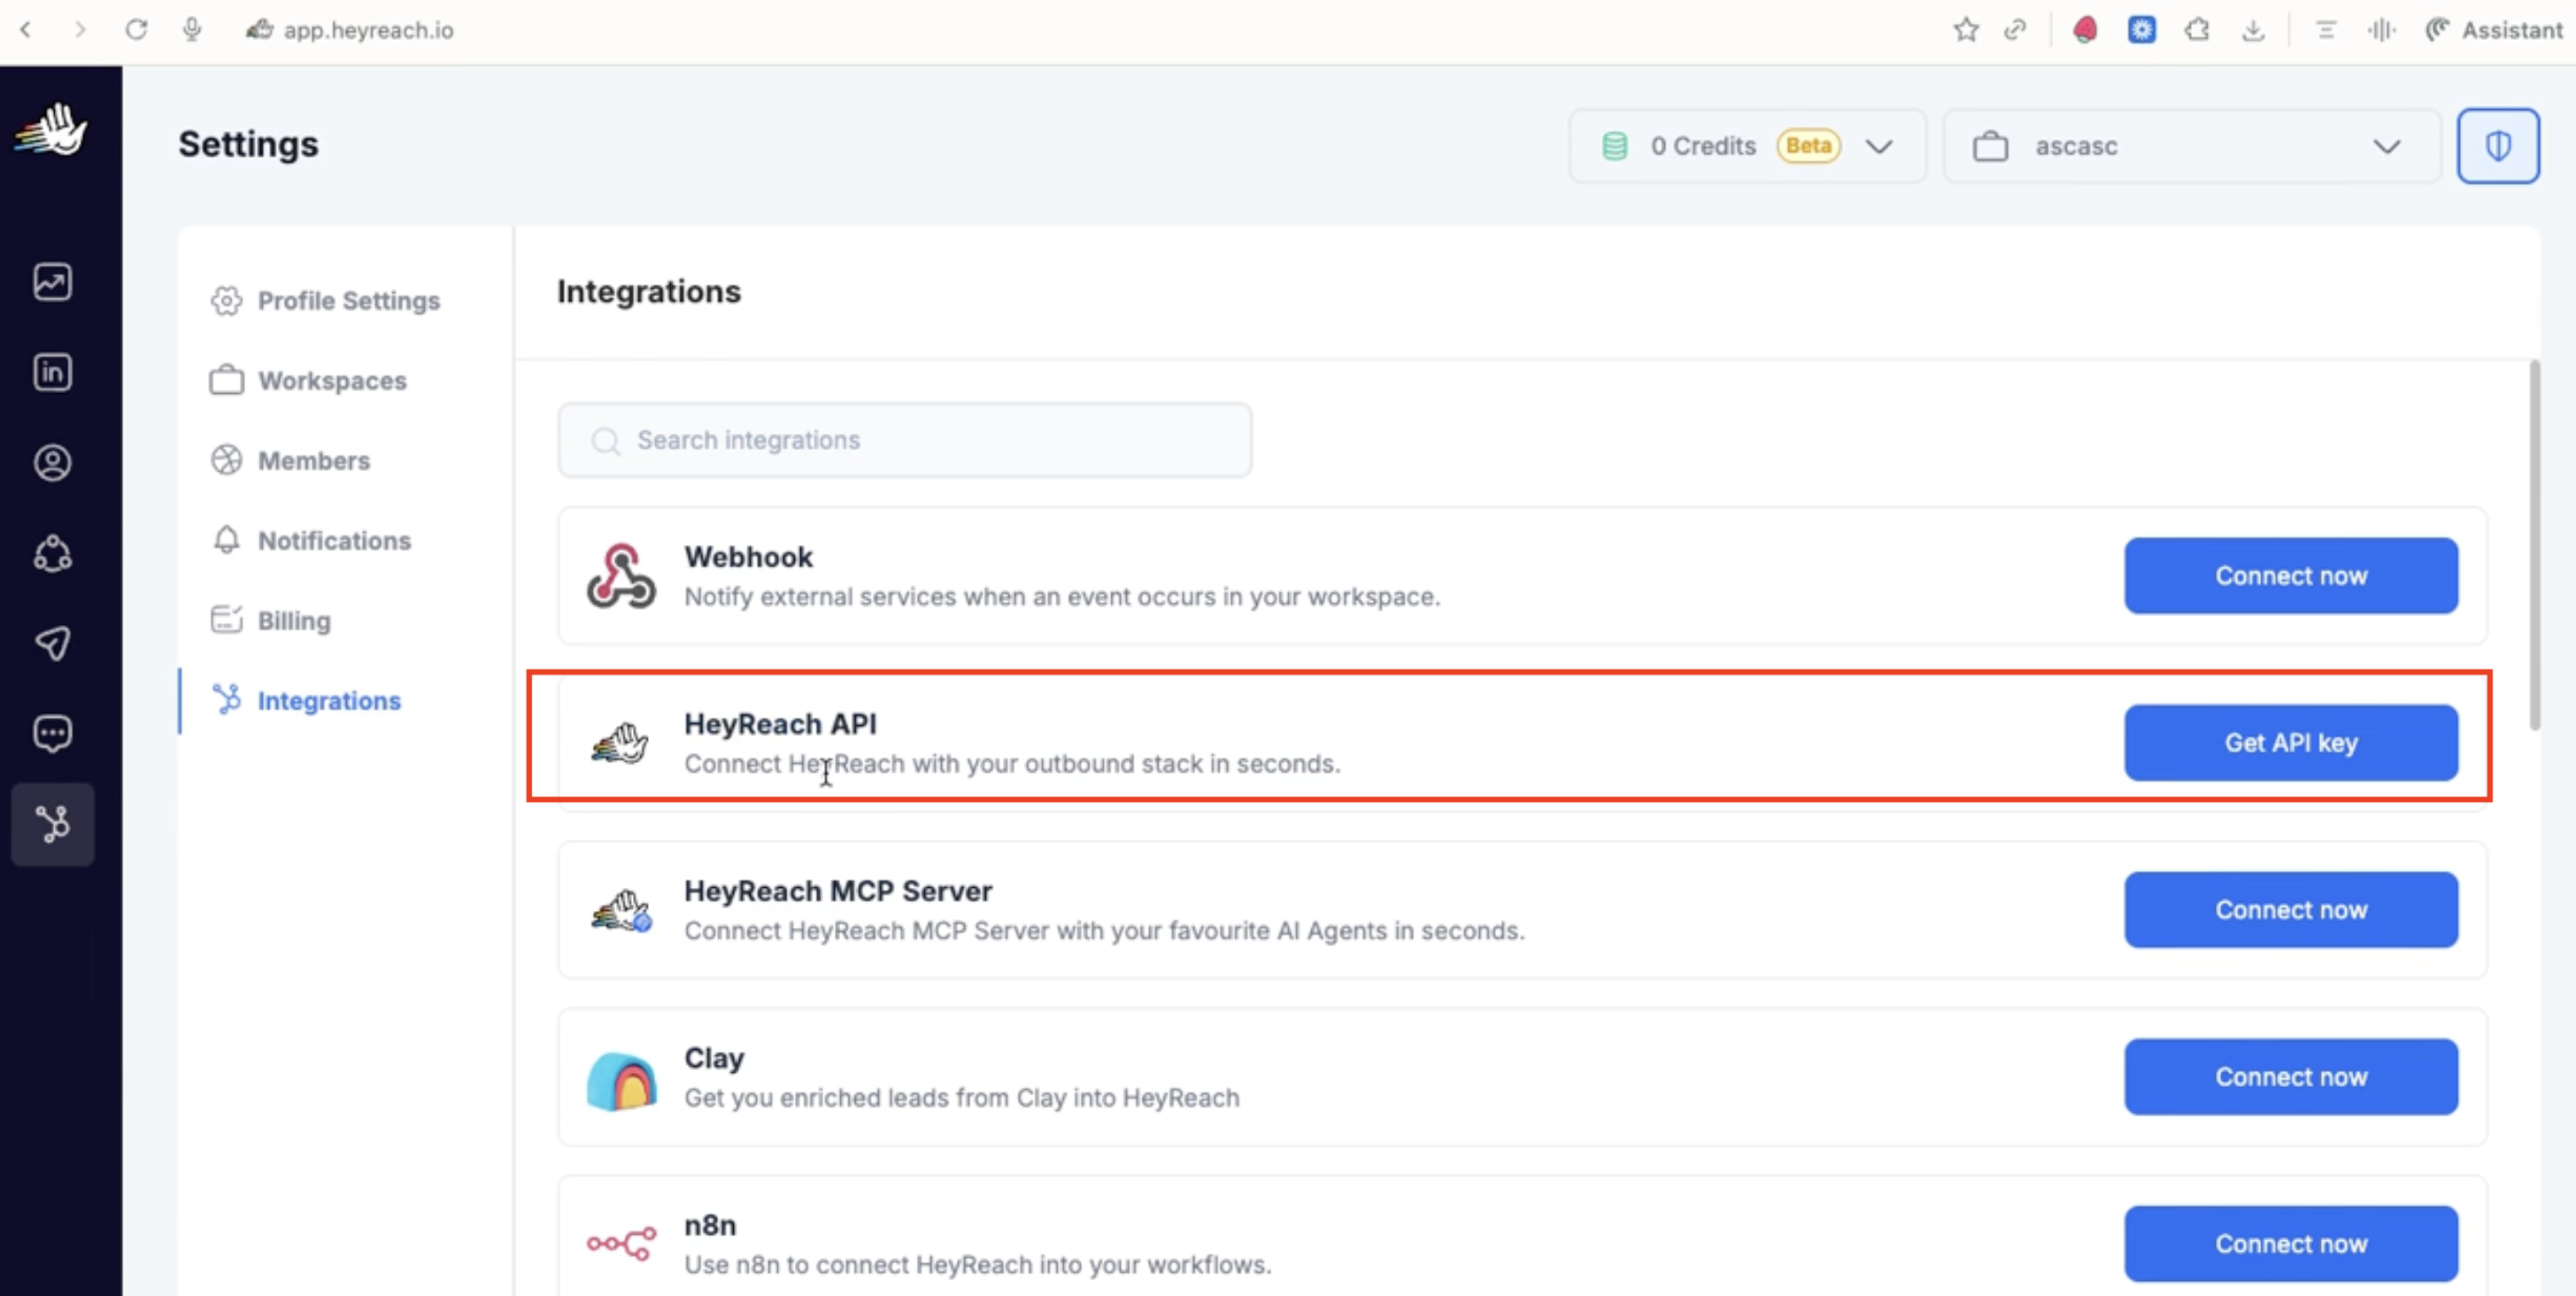Image resolution: width=2576 pixels, height=1296 pixels.
Task: Open Notifications settings
Action: (x=334, y=541)
